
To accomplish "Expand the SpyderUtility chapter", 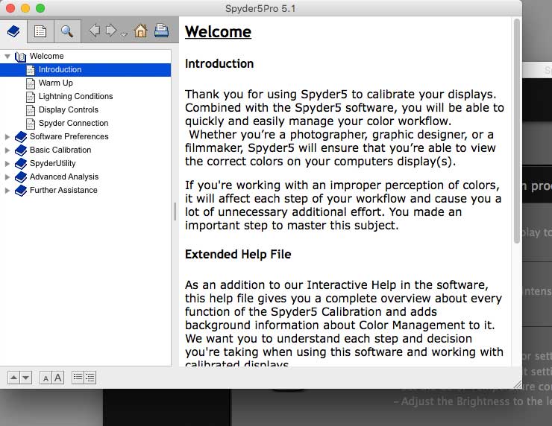I will (7, 163).
